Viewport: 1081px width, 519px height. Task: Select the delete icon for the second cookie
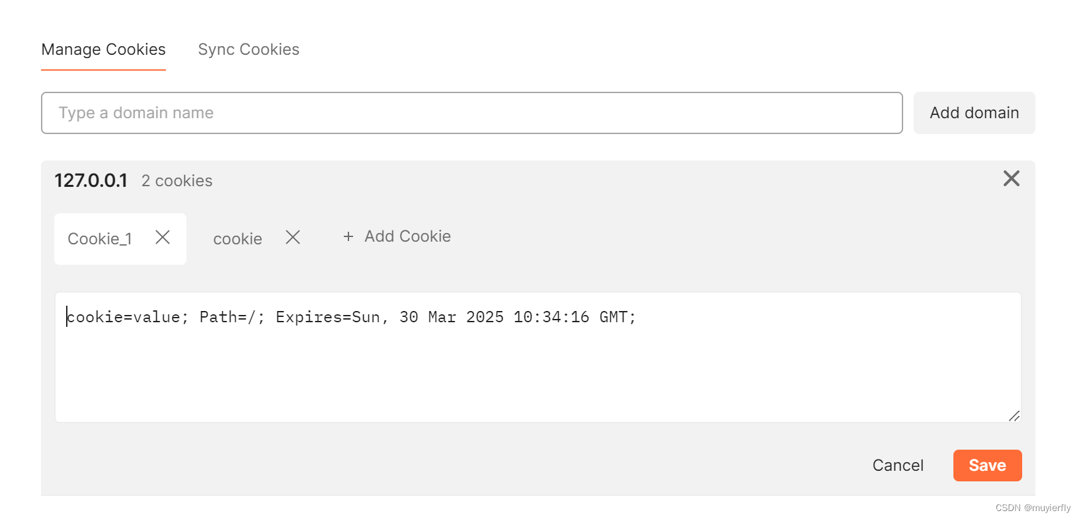tap(293, 237)
